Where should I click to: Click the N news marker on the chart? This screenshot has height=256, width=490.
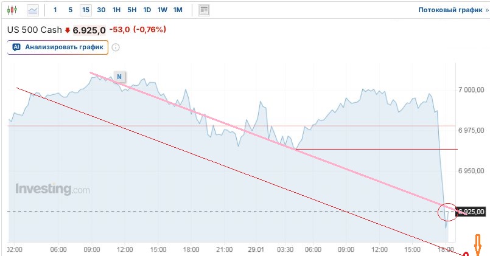click(x=120, y=76)
